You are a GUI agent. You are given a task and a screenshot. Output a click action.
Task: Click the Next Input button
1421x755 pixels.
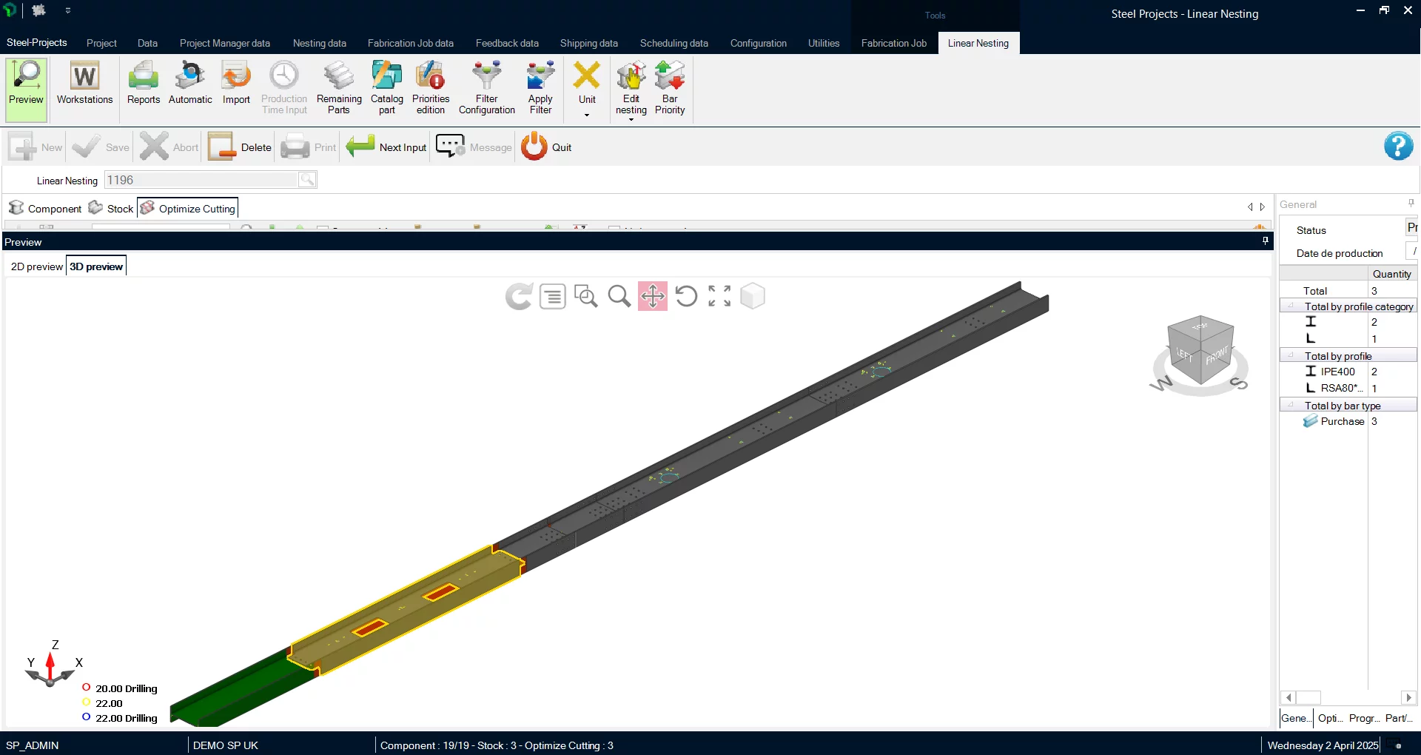click(x=387, y=147)
